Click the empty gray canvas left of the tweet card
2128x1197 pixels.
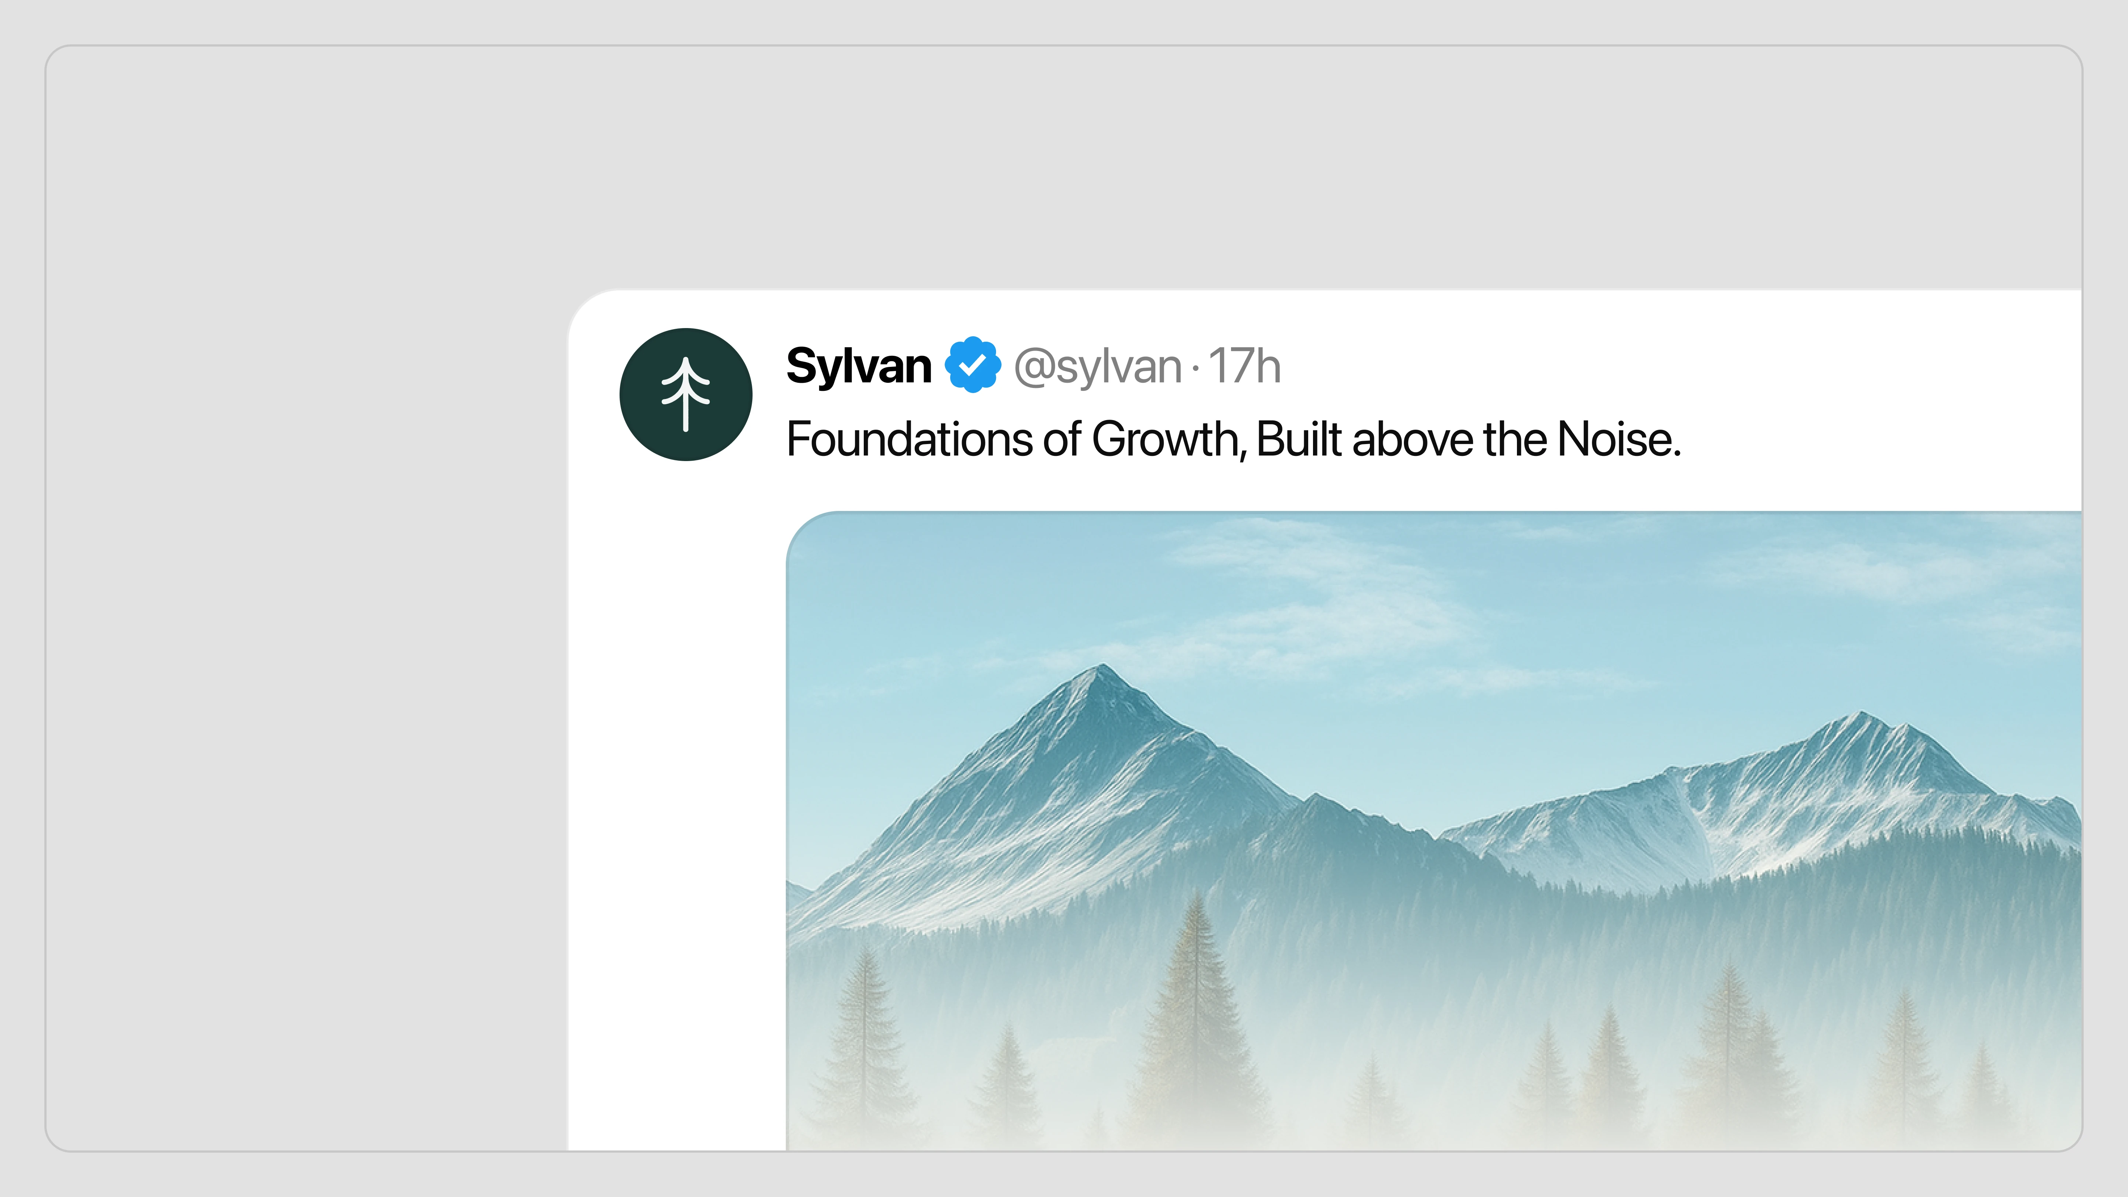[306, 661]
